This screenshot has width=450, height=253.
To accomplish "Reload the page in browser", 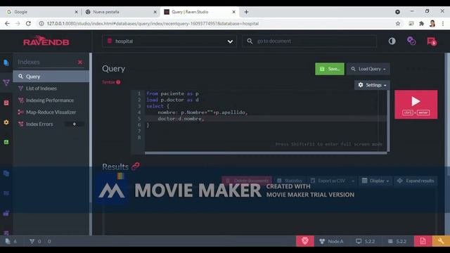I will click(28, 23).
